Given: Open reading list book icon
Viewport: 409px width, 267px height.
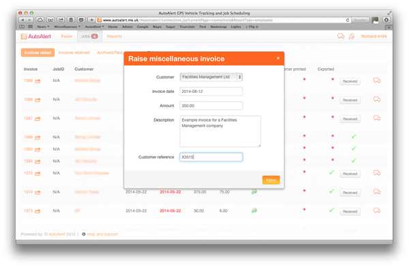Looking at the screenshot, I should tap(22, 27).
